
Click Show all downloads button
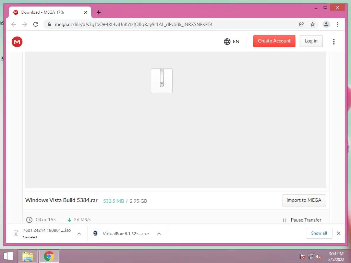coord(319,233)
